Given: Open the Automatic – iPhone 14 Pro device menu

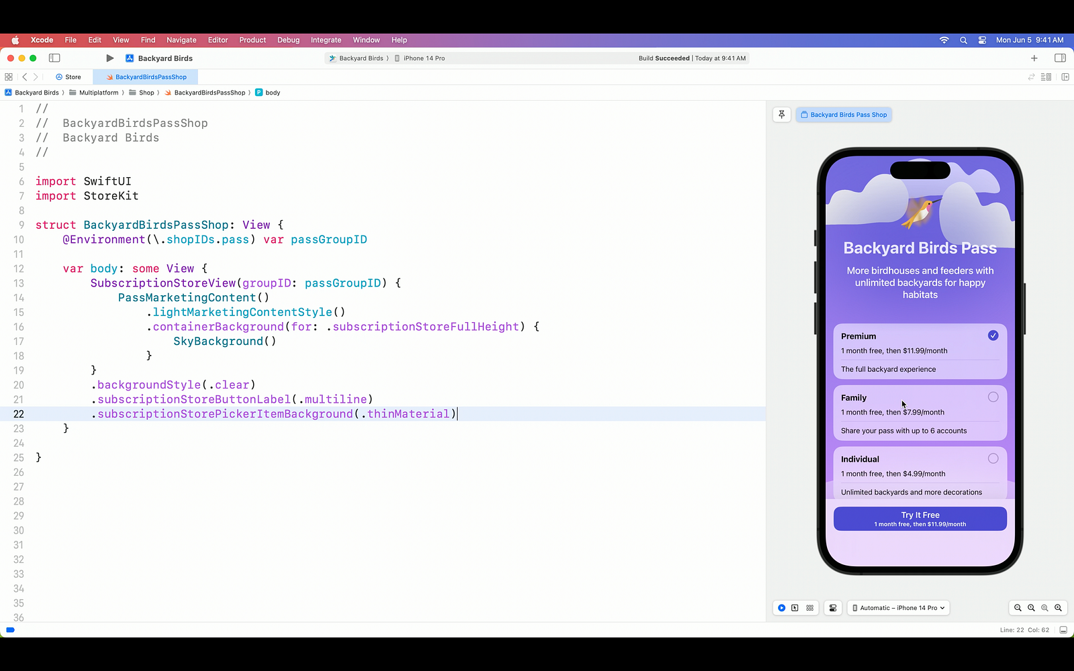Looking at the screenshot, I should tap(899, 608).
